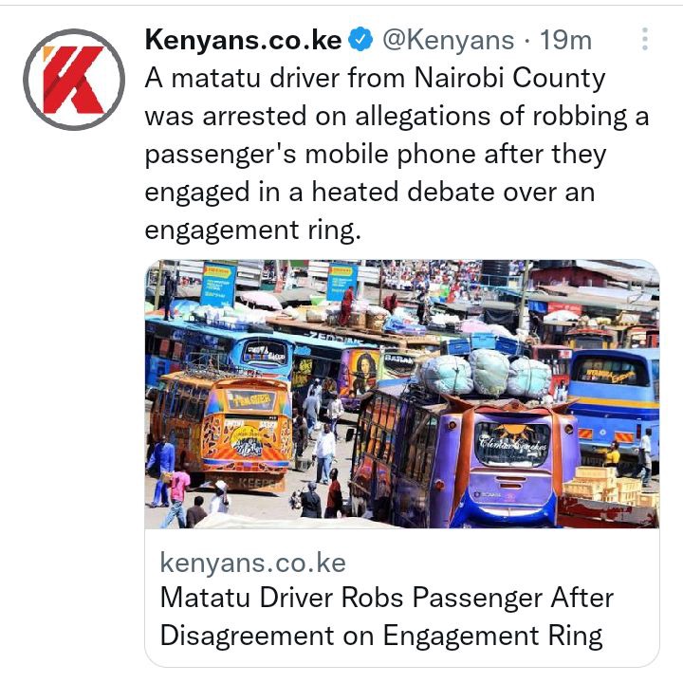Click the luggage bundles atop purple bus
683x683 pixels.
tap(484, 374)
